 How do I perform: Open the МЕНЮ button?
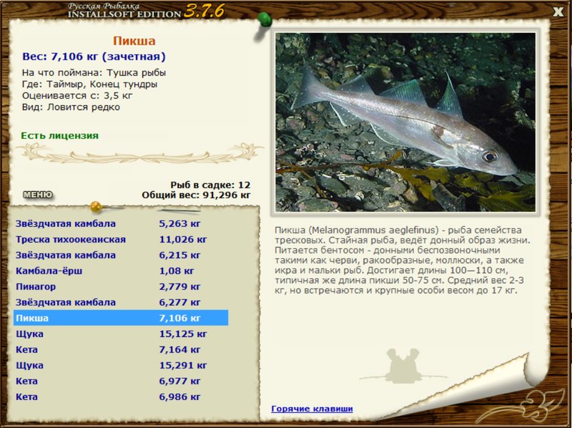pyautogui.click(x=37, y=194)
